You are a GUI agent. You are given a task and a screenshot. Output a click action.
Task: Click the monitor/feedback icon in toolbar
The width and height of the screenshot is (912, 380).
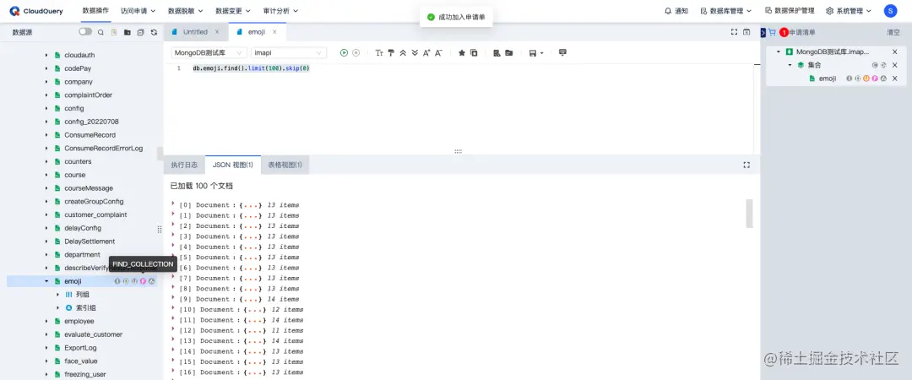coord(562,53)
